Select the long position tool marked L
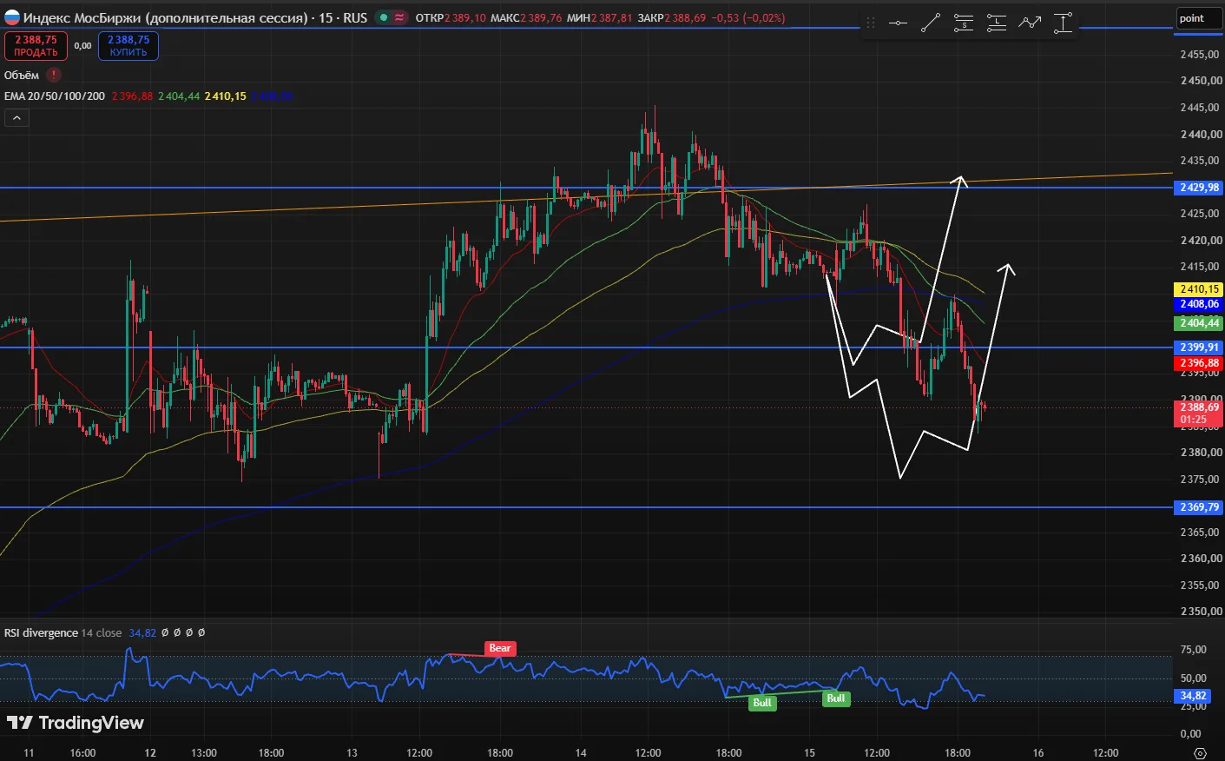The image size is (1225, 761). pos(997,23)
